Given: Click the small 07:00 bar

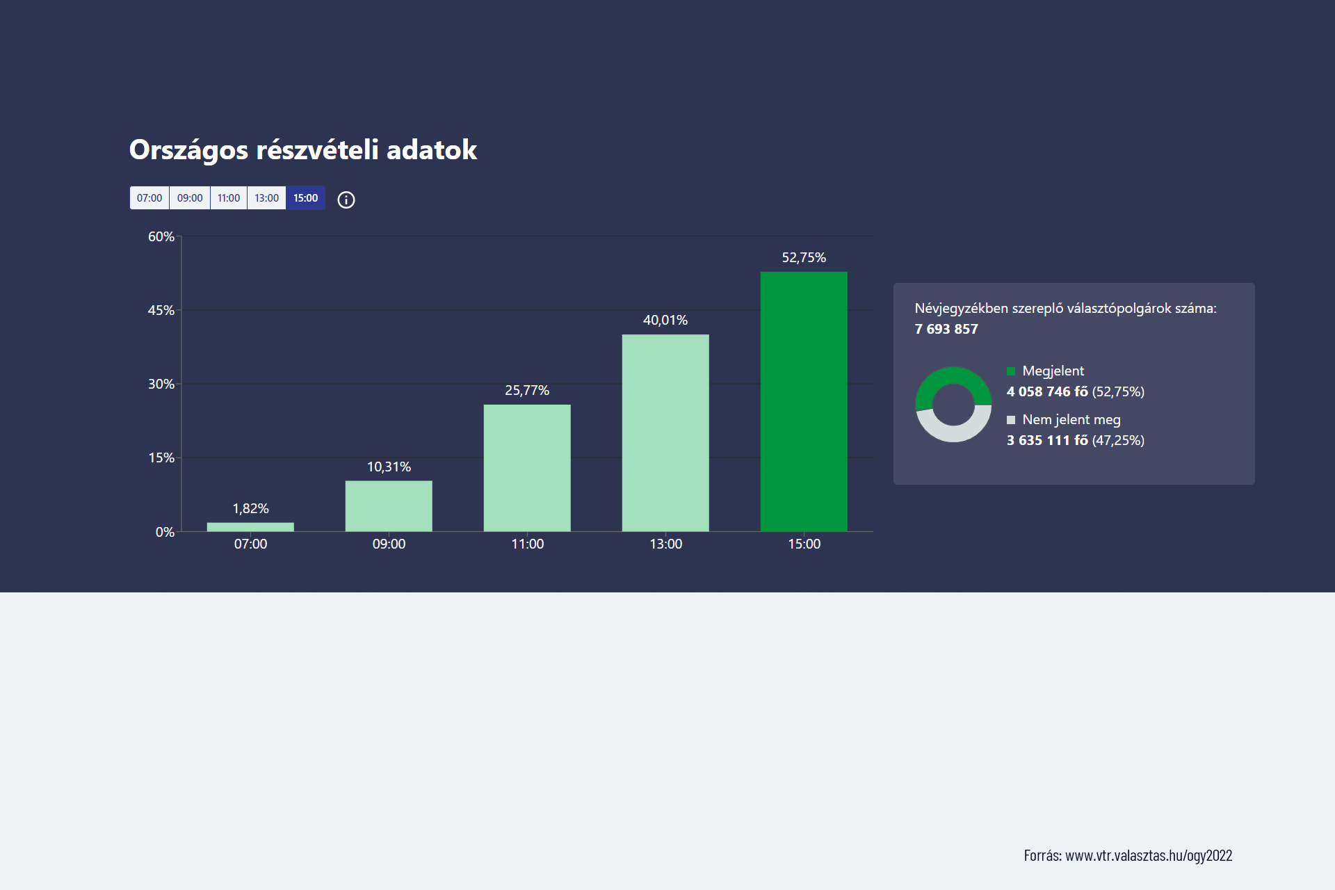Looking at the screenshot, I should point(250,527).
